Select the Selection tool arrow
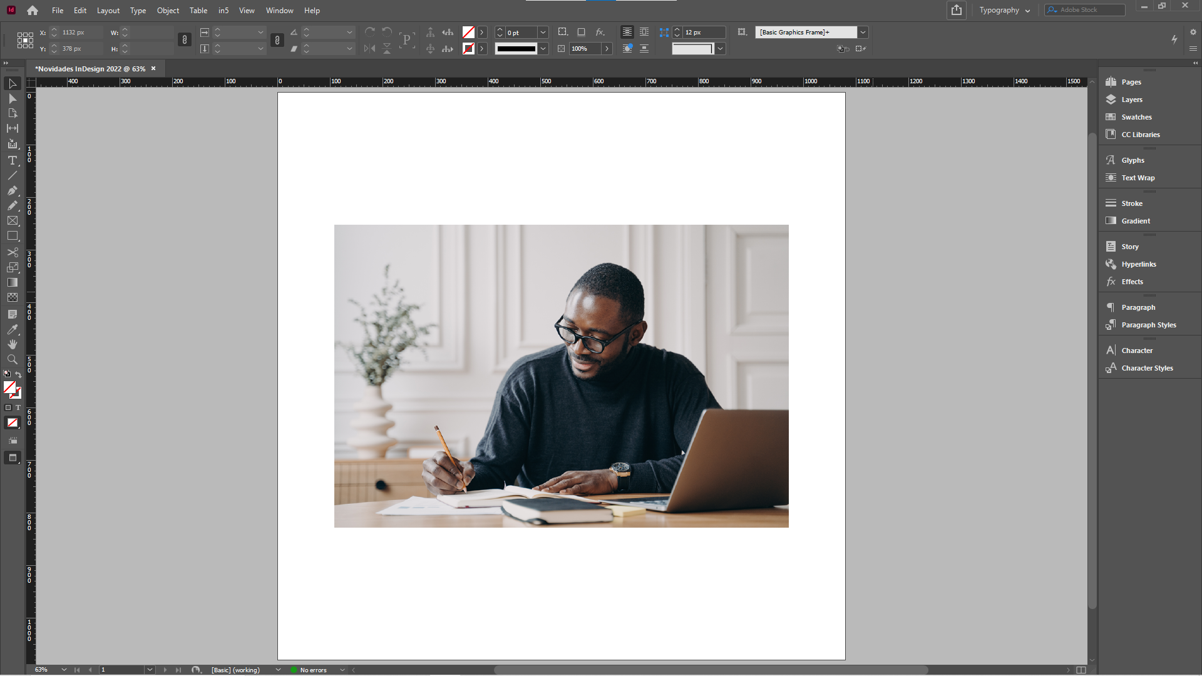The height and width of the screenshot is (676, 1202). point(12,84)
